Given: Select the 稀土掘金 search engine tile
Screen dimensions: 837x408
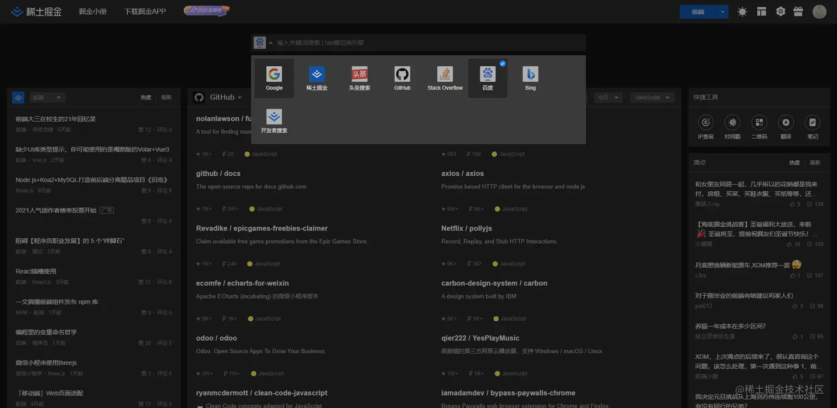Looking at the screenshot, I should [317, 79].
